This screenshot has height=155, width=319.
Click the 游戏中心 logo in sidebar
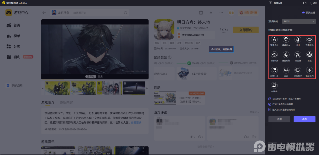coord(17,13)
